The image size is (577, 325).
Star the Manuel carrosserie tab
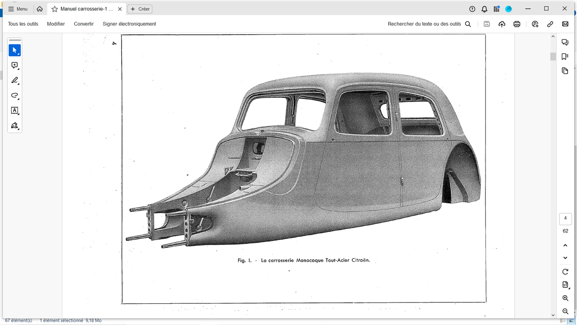click(x=55, y=9)
